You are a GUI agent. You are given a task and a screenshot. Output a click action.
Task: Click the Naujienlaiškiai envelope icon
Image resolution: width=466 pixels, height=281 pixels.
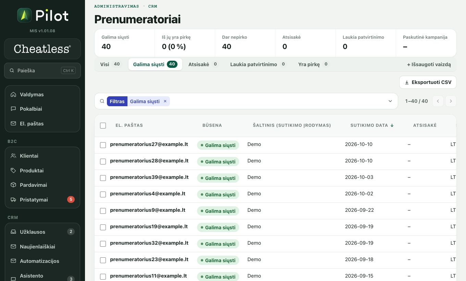point(13,247)
